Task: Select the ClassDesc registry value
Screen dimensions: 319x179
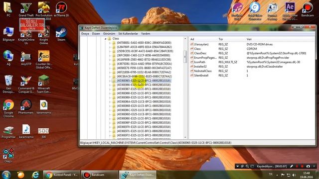Action: pos(200,53)
